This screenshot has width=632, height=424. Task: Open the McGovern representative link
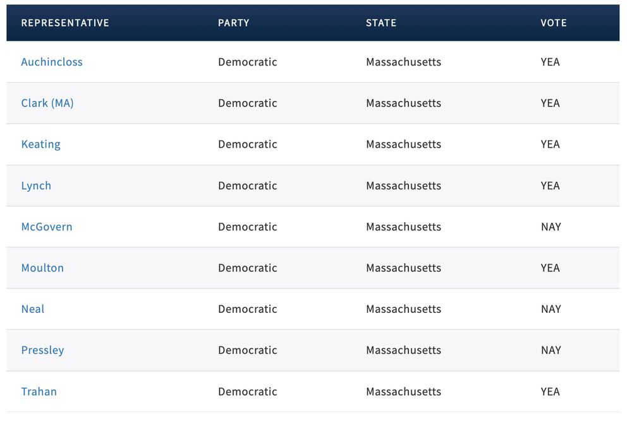[x=47, y=227]
